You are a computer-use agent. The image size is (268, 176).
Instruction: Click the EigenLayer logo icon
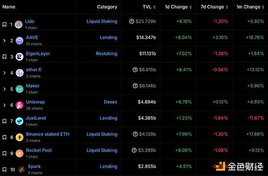20,57
